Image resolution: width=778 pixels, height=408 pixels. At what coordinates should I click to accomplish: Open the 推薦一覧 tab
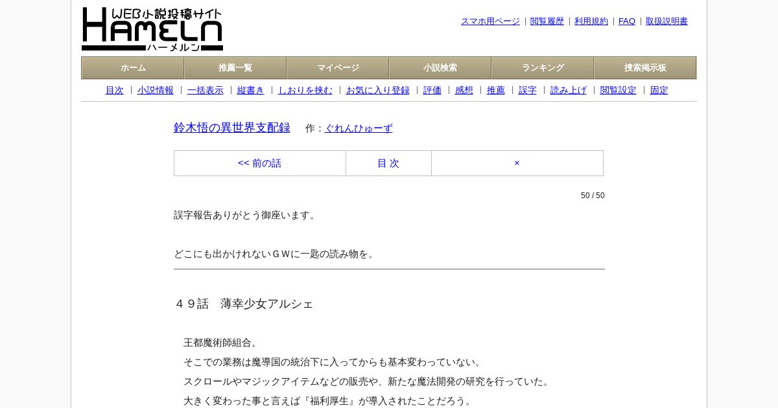[x=235, y=68]
